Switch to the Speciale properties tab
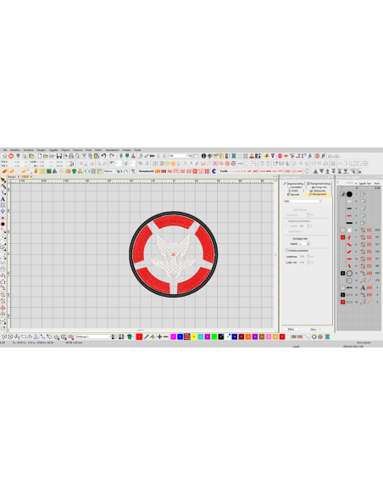Image resolution: width=383 pixels, height=495 pixels. (293, 194)
